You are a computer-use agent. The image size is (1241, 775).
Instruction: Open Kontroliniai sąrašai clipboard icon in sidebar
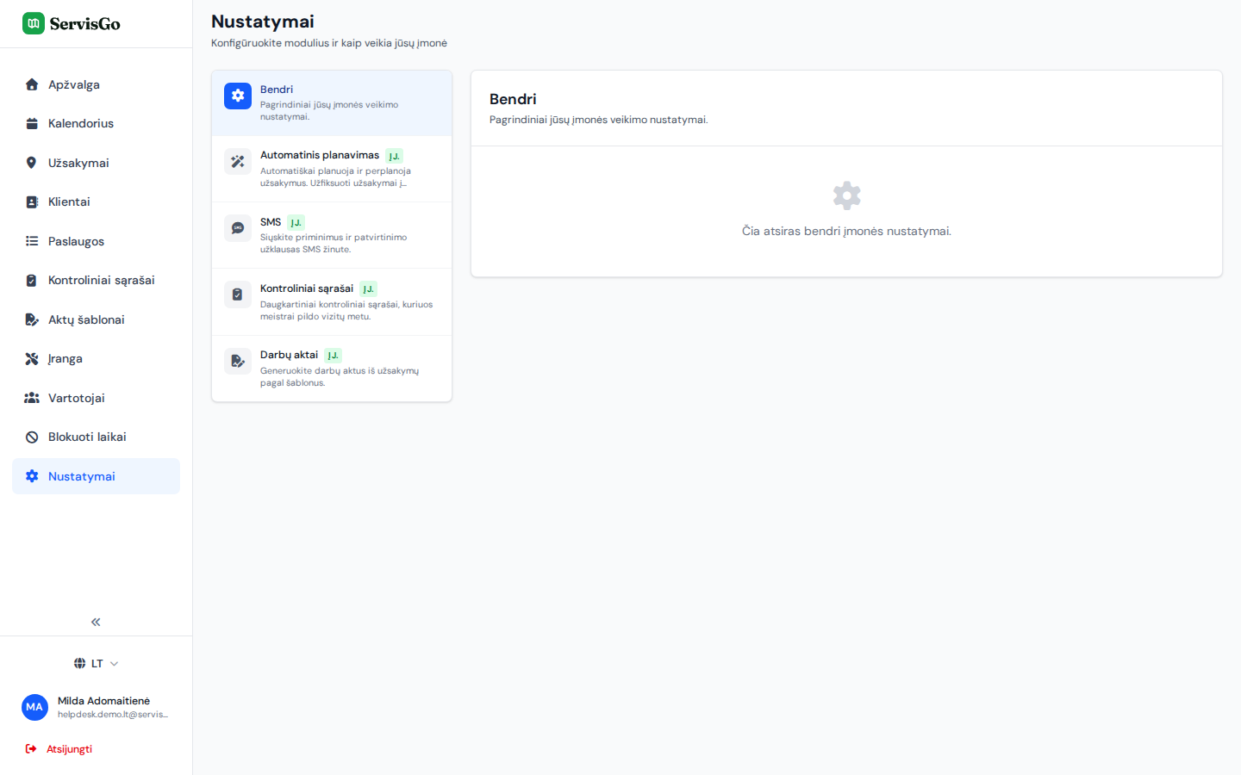pyautogui.click(x=32, y=280)
